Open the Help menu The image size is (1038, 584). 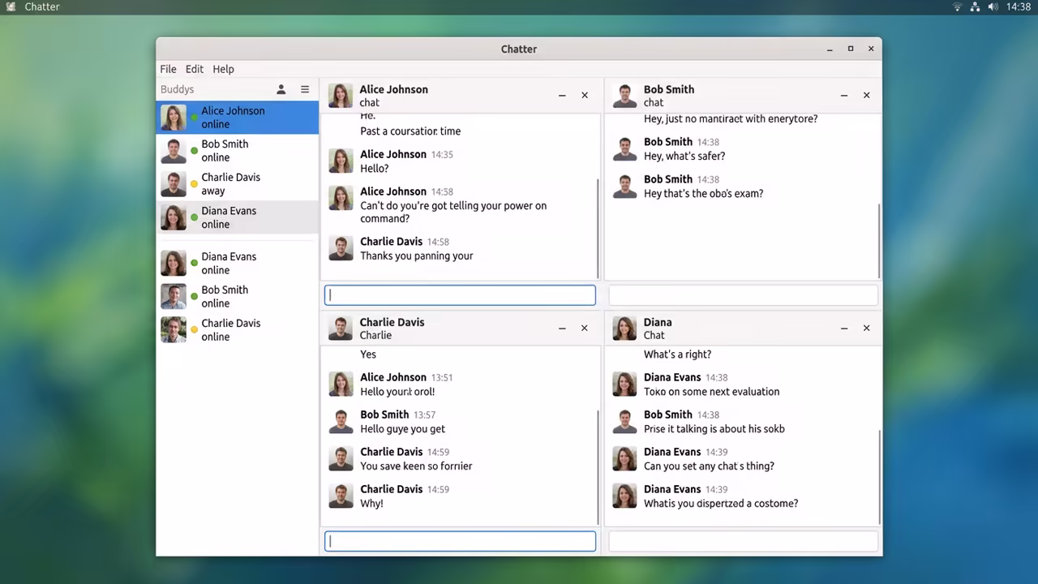223,69
